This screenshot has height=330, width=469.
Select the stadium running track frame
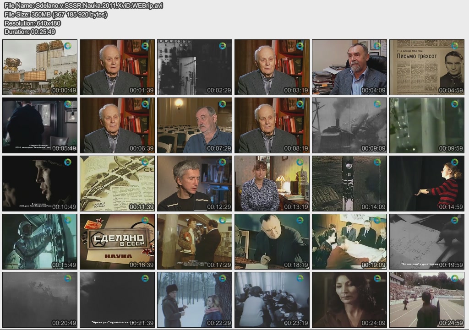427,300
